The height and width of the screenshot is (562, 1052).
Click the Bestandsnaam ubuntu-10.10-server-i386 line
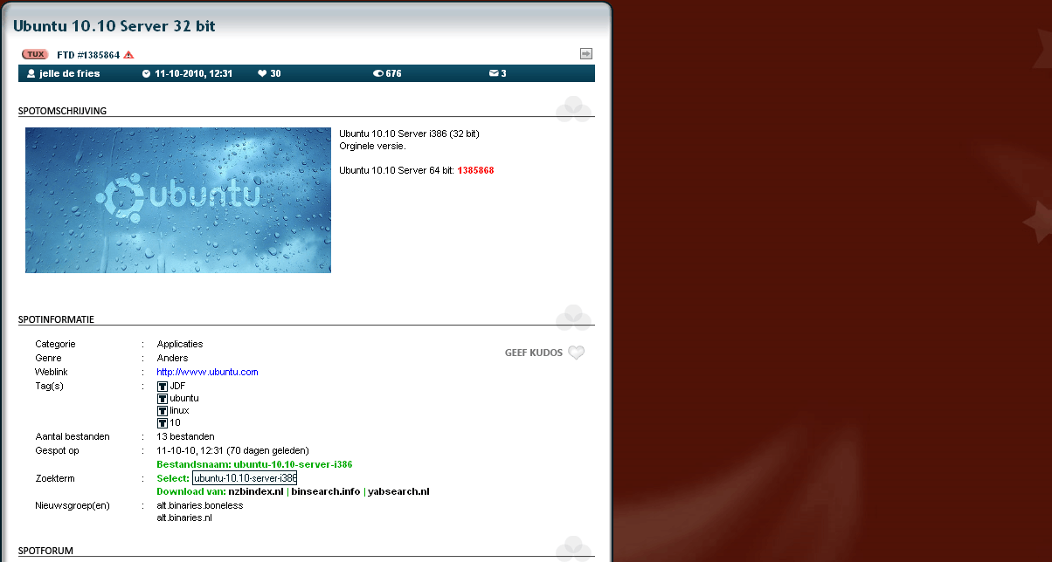(254, 464)
